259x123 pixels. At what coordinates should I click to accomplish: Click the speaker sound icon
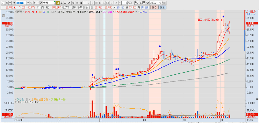35,3
